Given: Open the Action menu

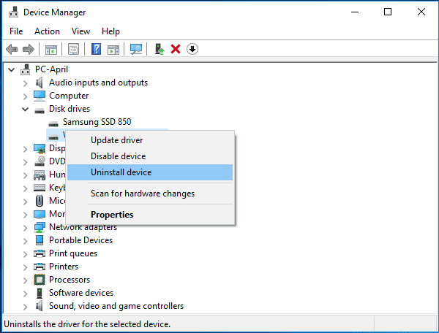Looking at the screenshot, I should pyautogui.click(x=47, y=31).
